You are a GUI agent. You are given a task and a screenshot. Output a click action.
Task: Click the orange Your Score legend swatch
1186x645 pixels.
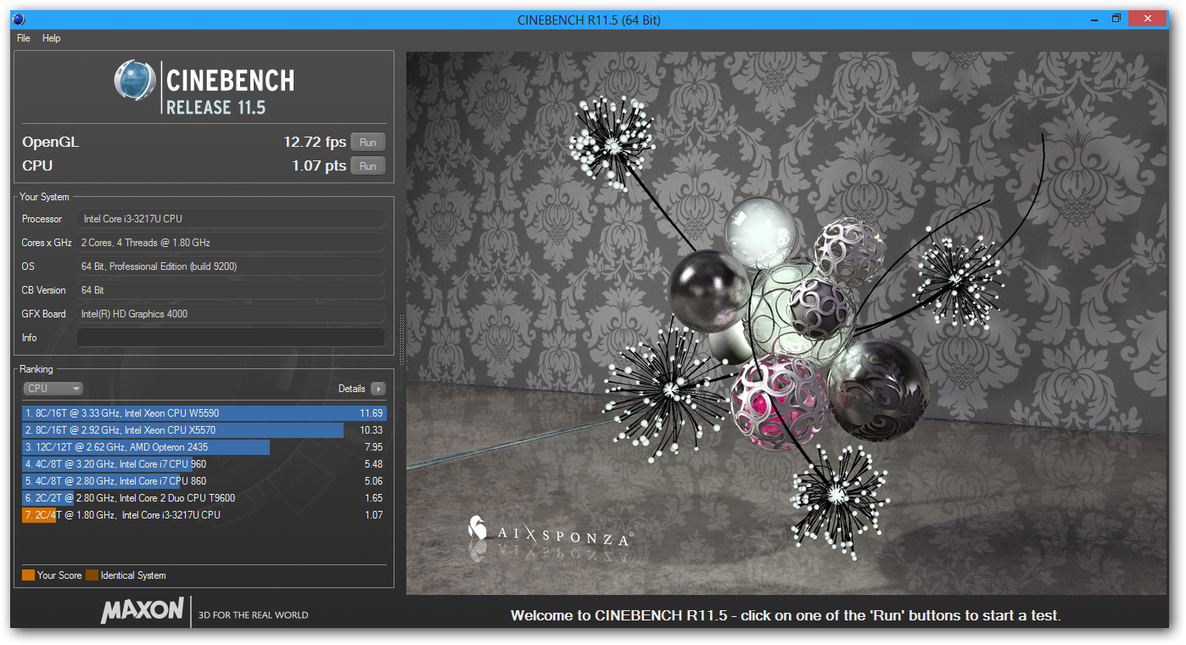28,575
